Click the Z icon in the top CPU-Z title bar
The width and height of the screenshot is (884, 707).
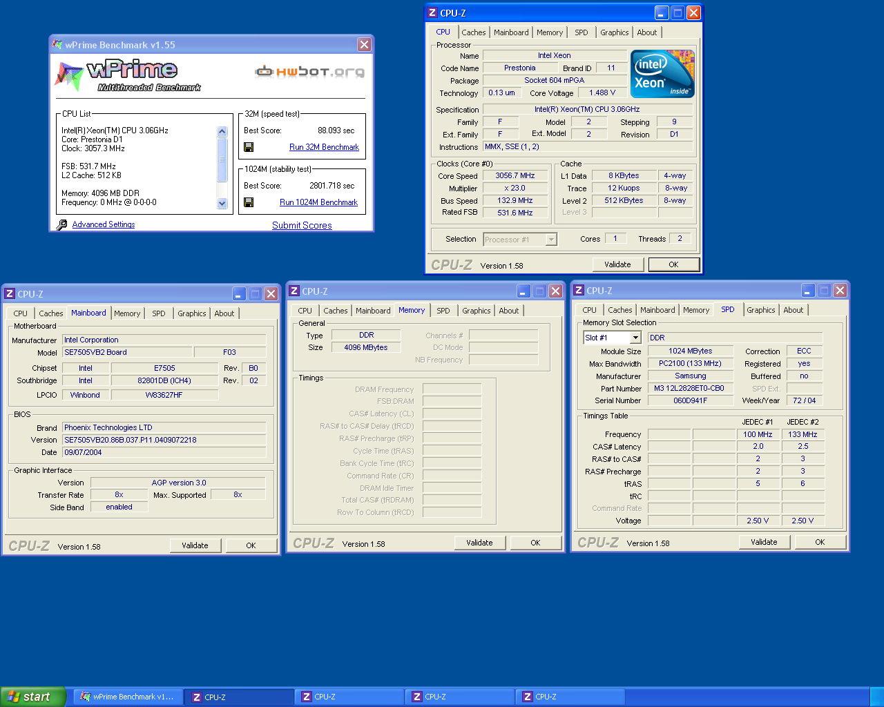pos(432,12)
